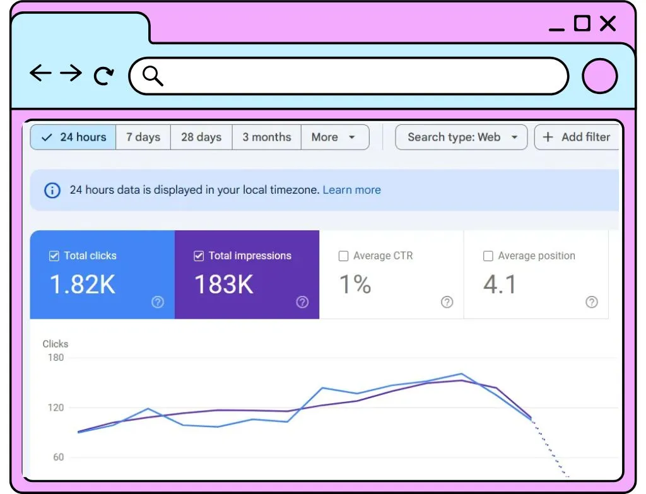Open help icon on Average position card

591,302
